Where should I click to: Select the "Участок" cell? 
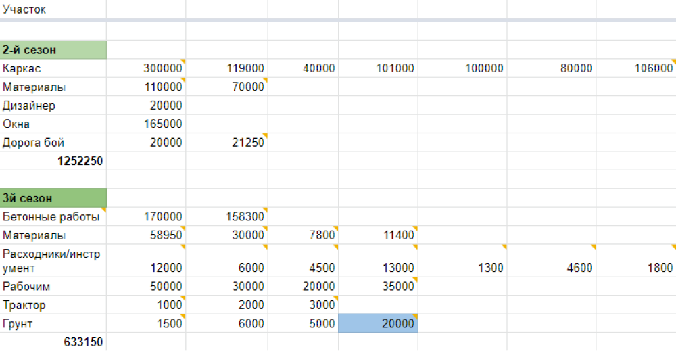53,10
